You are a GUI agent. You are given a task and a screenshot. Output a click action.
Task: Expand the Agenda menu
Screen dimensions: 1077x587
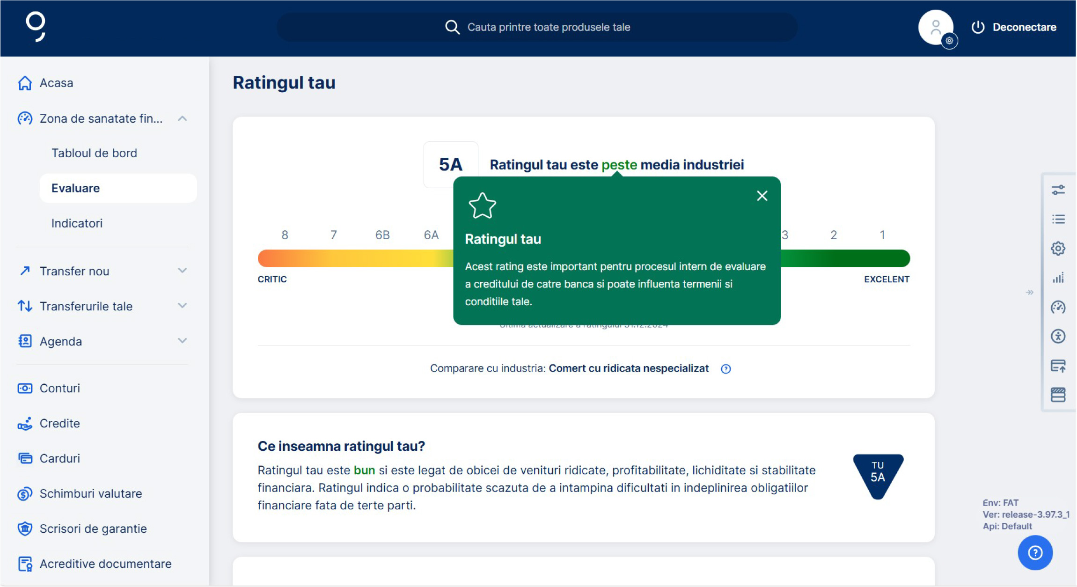[x=183, y=341]
